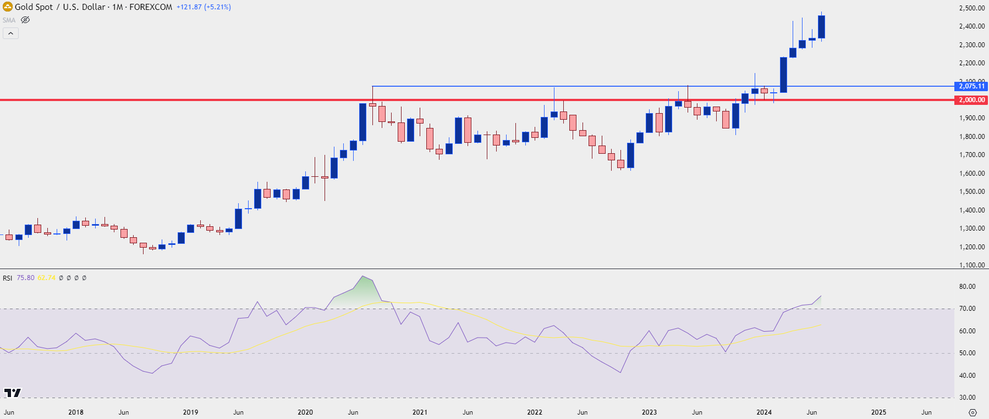Click the Gold Spot / U.S. Dollar title
This screenshot has width=989, height=419.
pos(60,7)
